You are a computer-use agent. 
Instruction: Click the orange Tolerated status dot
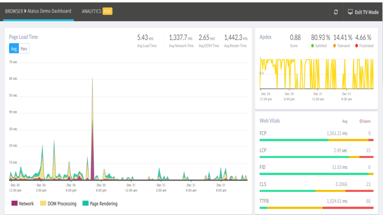tap(334, 46)
